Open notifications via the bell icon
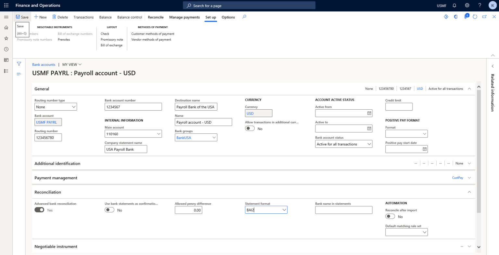The height and width of the screenshot is (255, 499). 454,5
